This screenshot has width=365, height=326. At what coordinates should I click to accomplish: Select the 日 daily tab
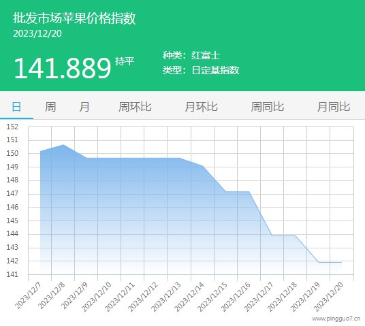pos(16,107)
